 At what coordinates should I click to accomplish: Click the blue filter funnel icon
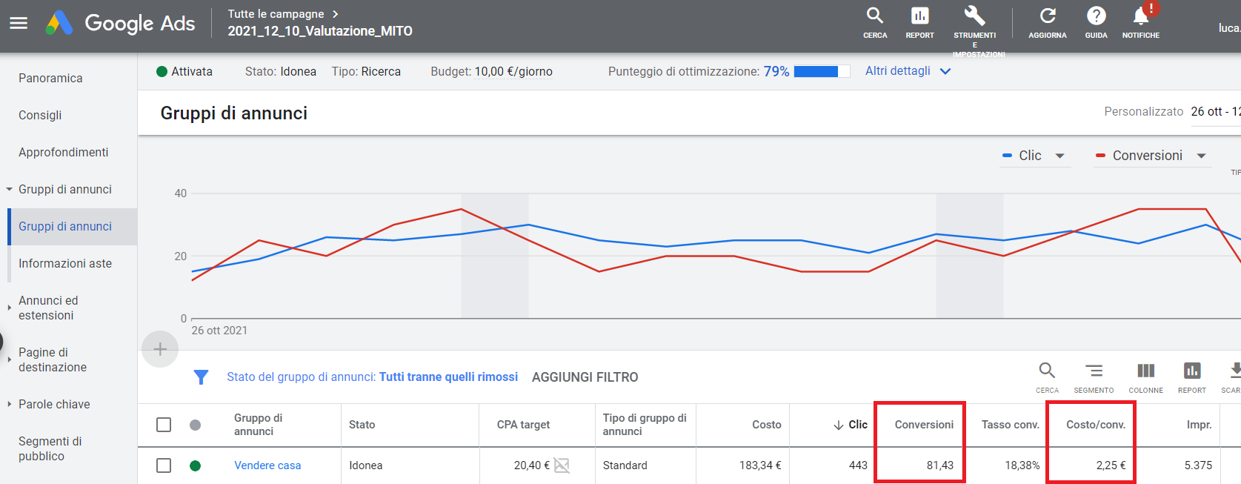tap(201, 377)
